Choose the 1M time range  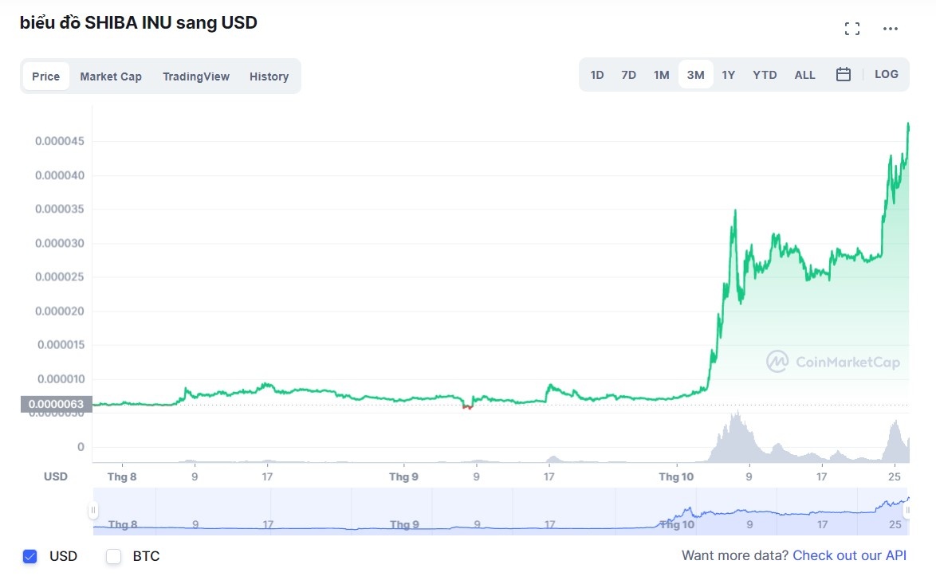coord(661,75)
